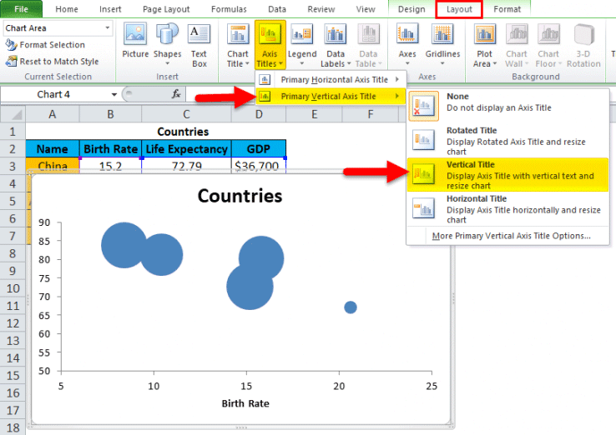This screenshot has width=616, height=435.
Task: Select the Life Expectancy header cell
Action: coord(186,149)
